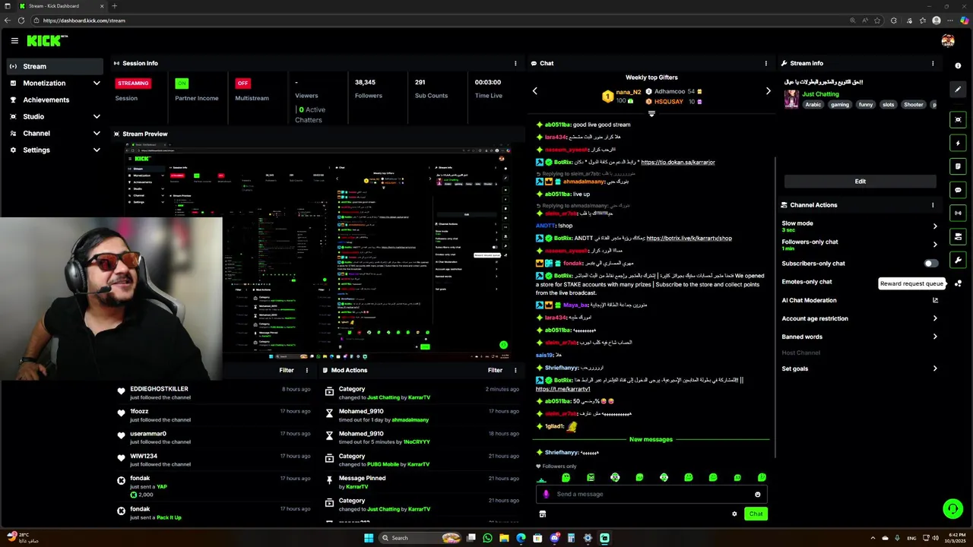Click the KICK logo

click(47, 40)
